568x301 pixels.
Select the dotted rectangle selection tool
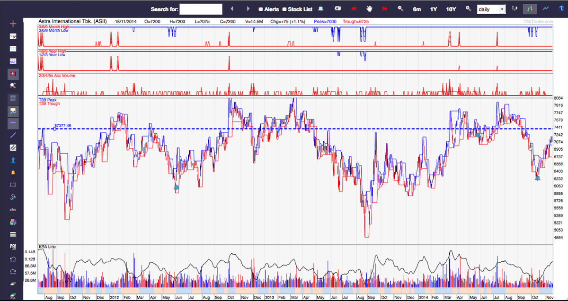(13, 185)
